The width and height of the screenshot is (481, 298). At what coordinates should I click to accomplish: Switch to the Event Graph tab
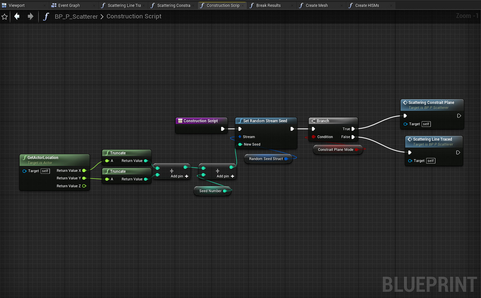click(74, 5)
